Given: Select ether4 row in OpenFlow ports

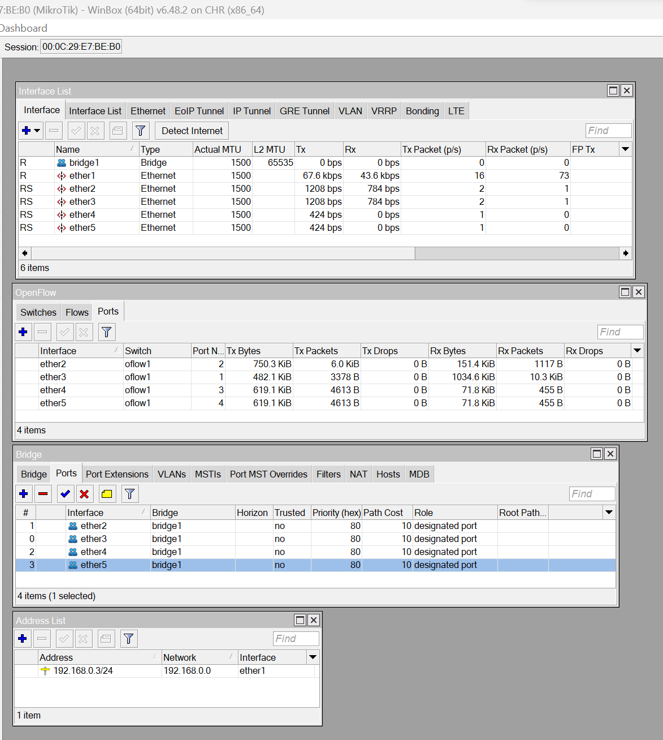Looking at the screenshot, I should 329,390.
